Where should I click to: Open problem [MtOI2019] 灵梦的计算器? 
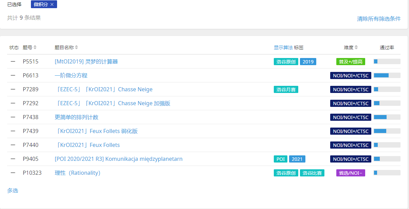(x=86, y=62)
